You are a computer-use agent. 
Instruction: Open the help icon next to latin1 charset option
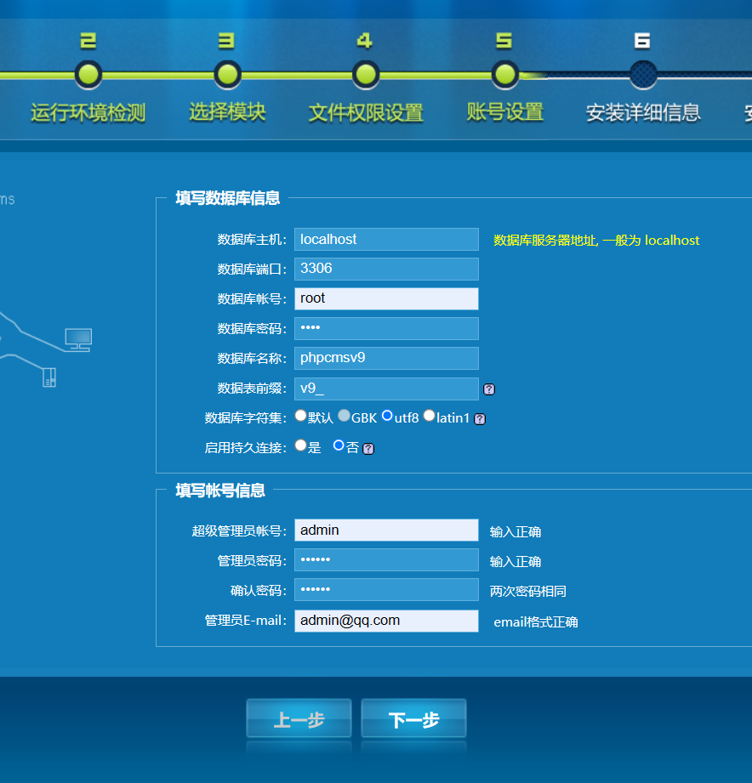tap(479, 418)
